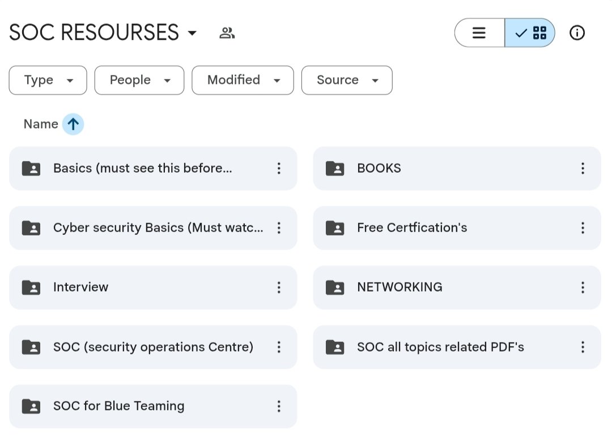Click the shared folder icon of Basics
The width and height of the screenshot is (612, 446).
31,169
